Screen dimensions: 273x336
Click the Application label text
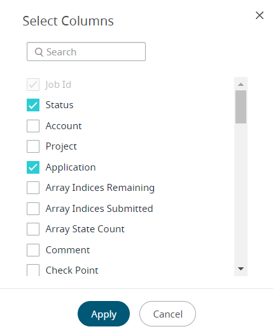pos(71,167)
